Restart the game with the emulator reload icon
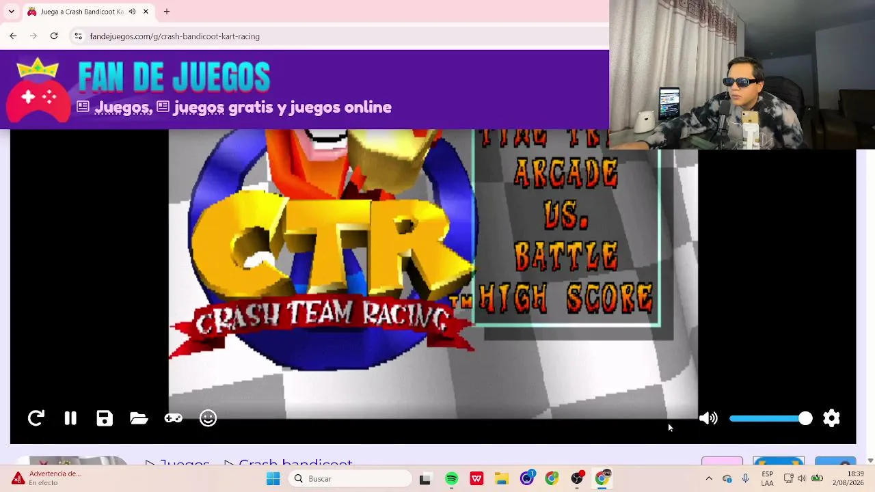Screen dimensions: 875x492 pyautogui.click(x=36, y=418)
